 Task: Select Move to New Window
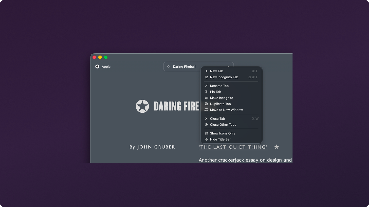point(231,110)
